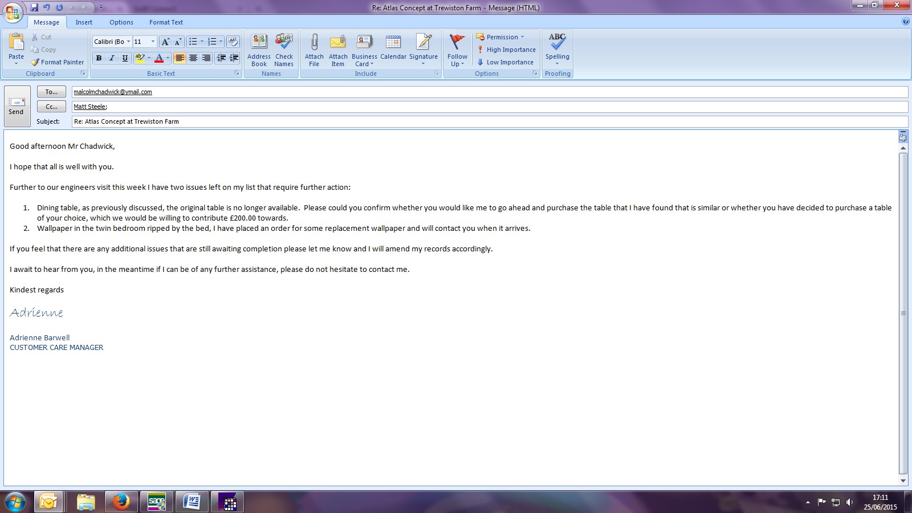Mark message as High Importance
Viewport: 912px width, 513px height.
tap(506, 50)
